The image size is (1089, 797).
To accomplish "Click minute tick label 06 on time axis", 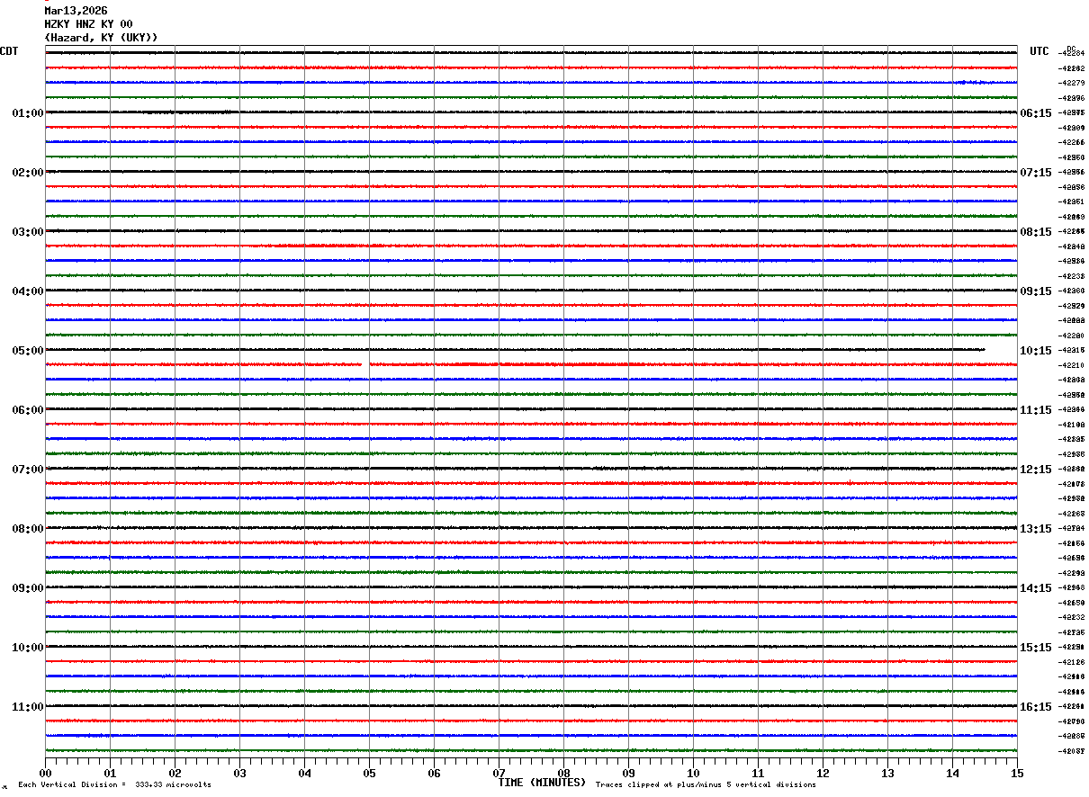I will point(434,774).
